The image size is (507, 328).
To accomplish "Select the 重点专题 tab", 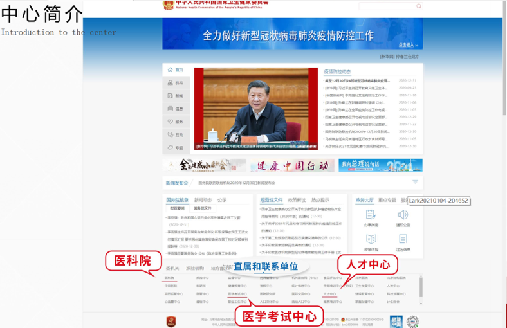I will click(x=387, y=200).
